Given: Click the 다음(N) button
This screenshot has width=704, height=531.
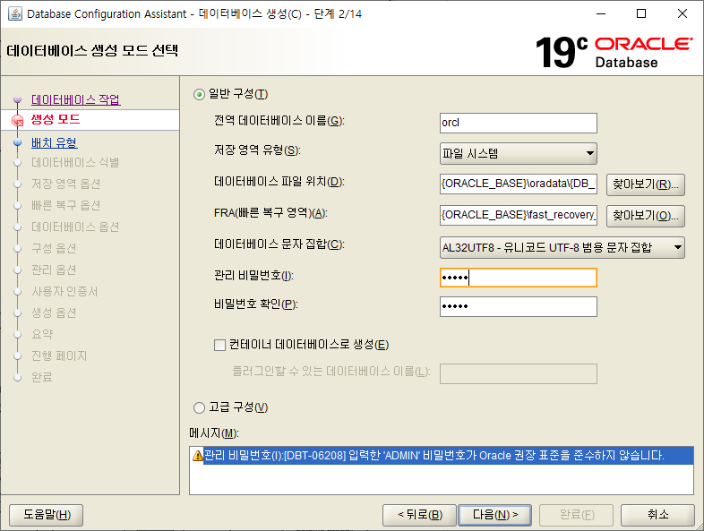Looking at the screenshot, I should [494, 515].
